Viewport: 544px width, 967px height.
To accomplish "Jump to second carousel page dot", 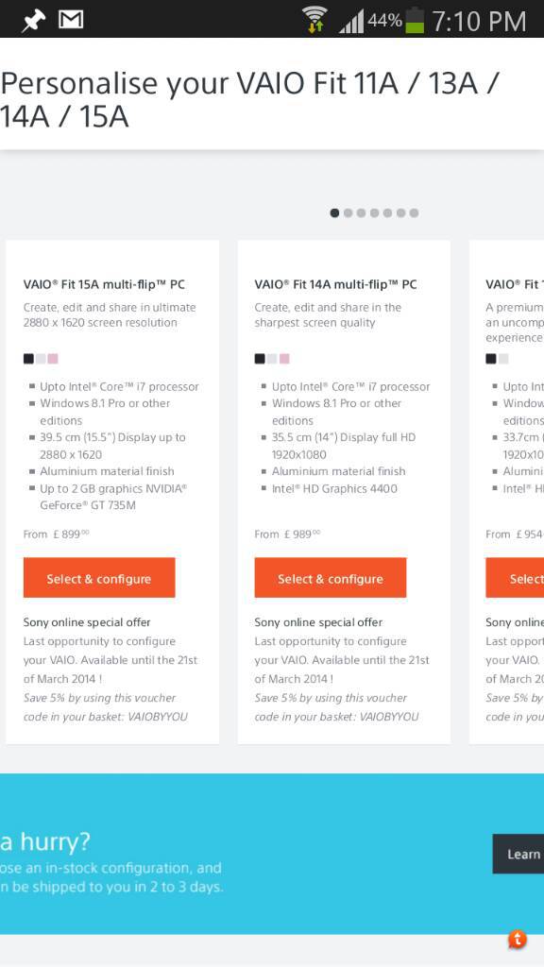I will pos(348,212).
